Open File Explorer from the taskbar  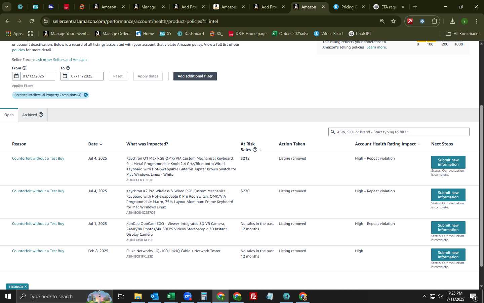(x=138, y=296)
